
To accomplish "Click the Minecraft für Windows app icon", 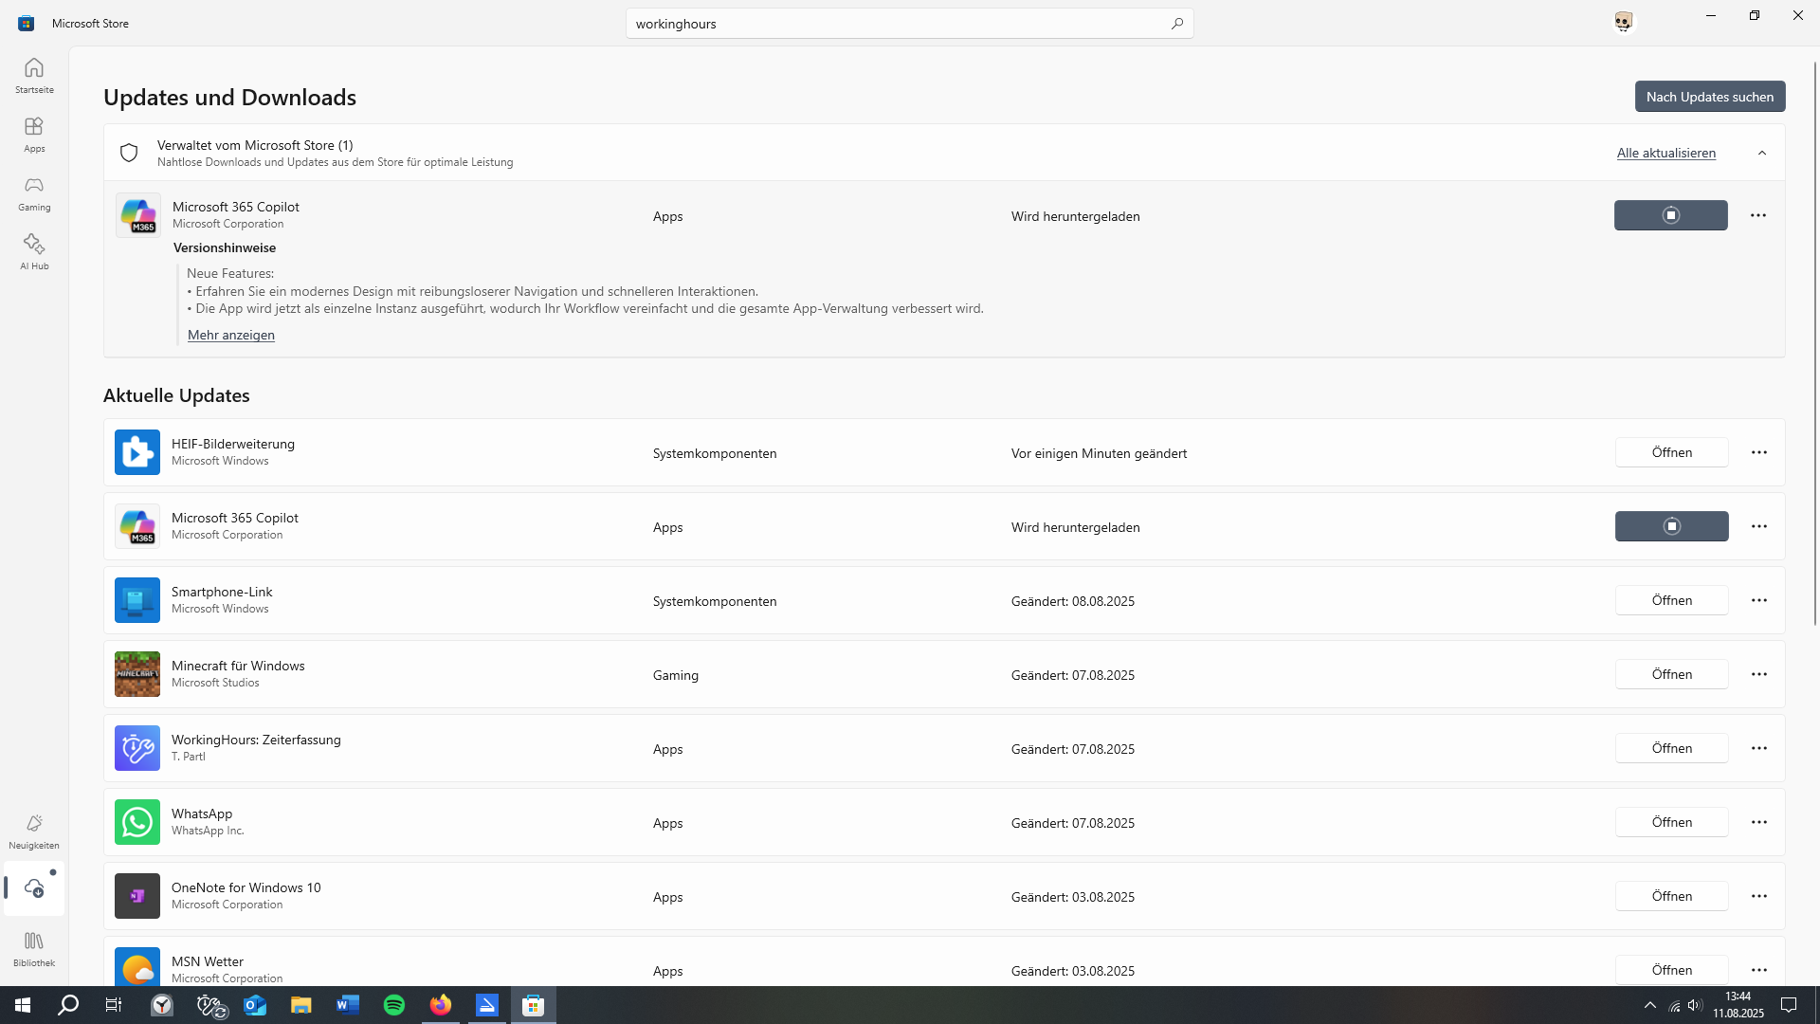I will (x=137, y=674).
